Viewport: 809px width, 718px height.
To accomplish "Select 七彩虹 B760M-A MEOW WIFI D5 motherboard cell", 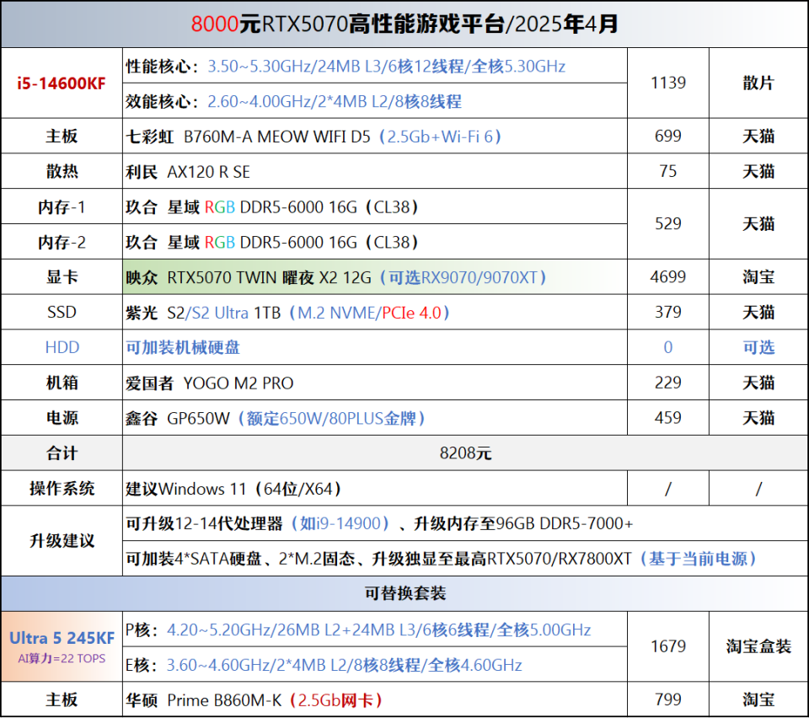I will (x=375, y=137).
